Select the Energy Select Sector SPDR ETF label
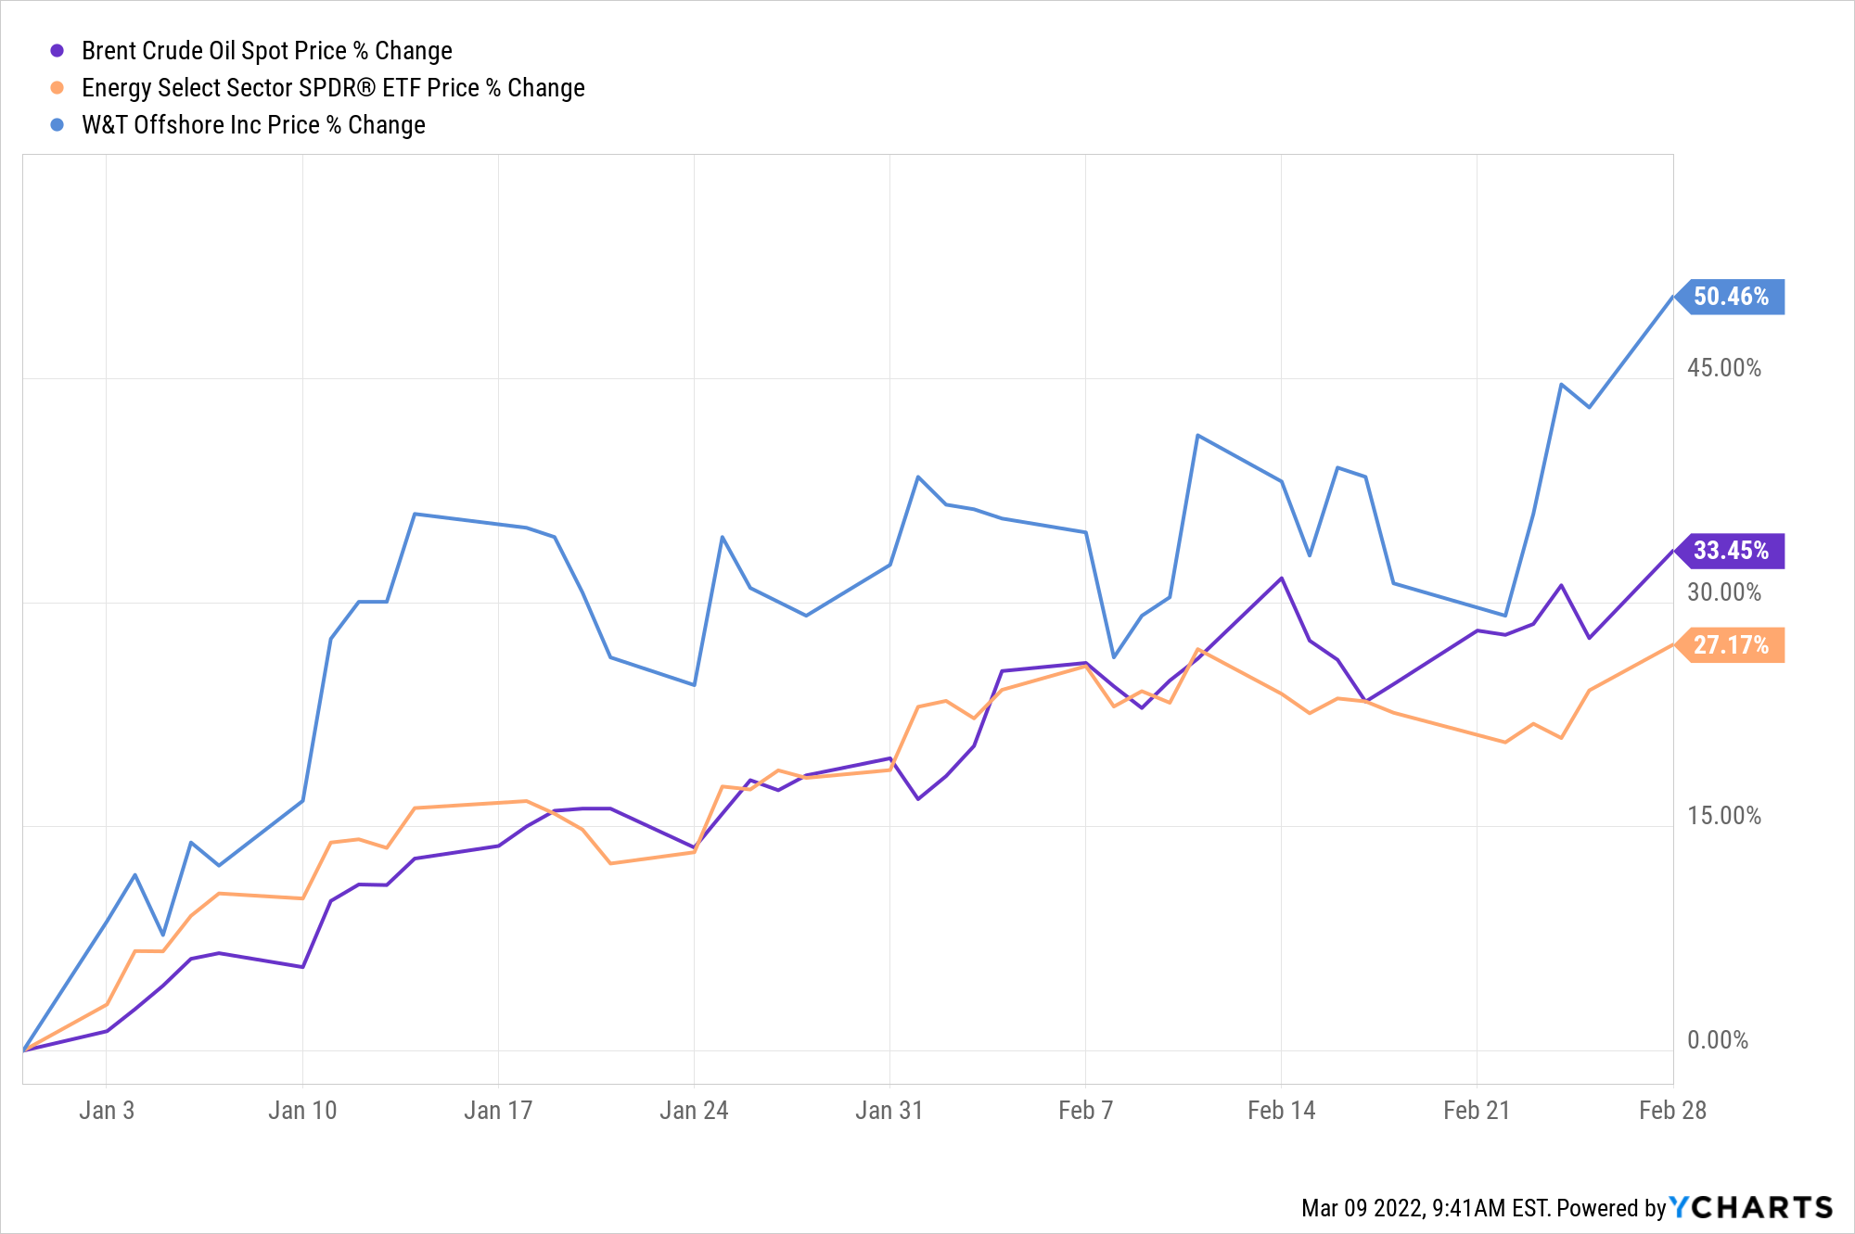 click(333, 88)
